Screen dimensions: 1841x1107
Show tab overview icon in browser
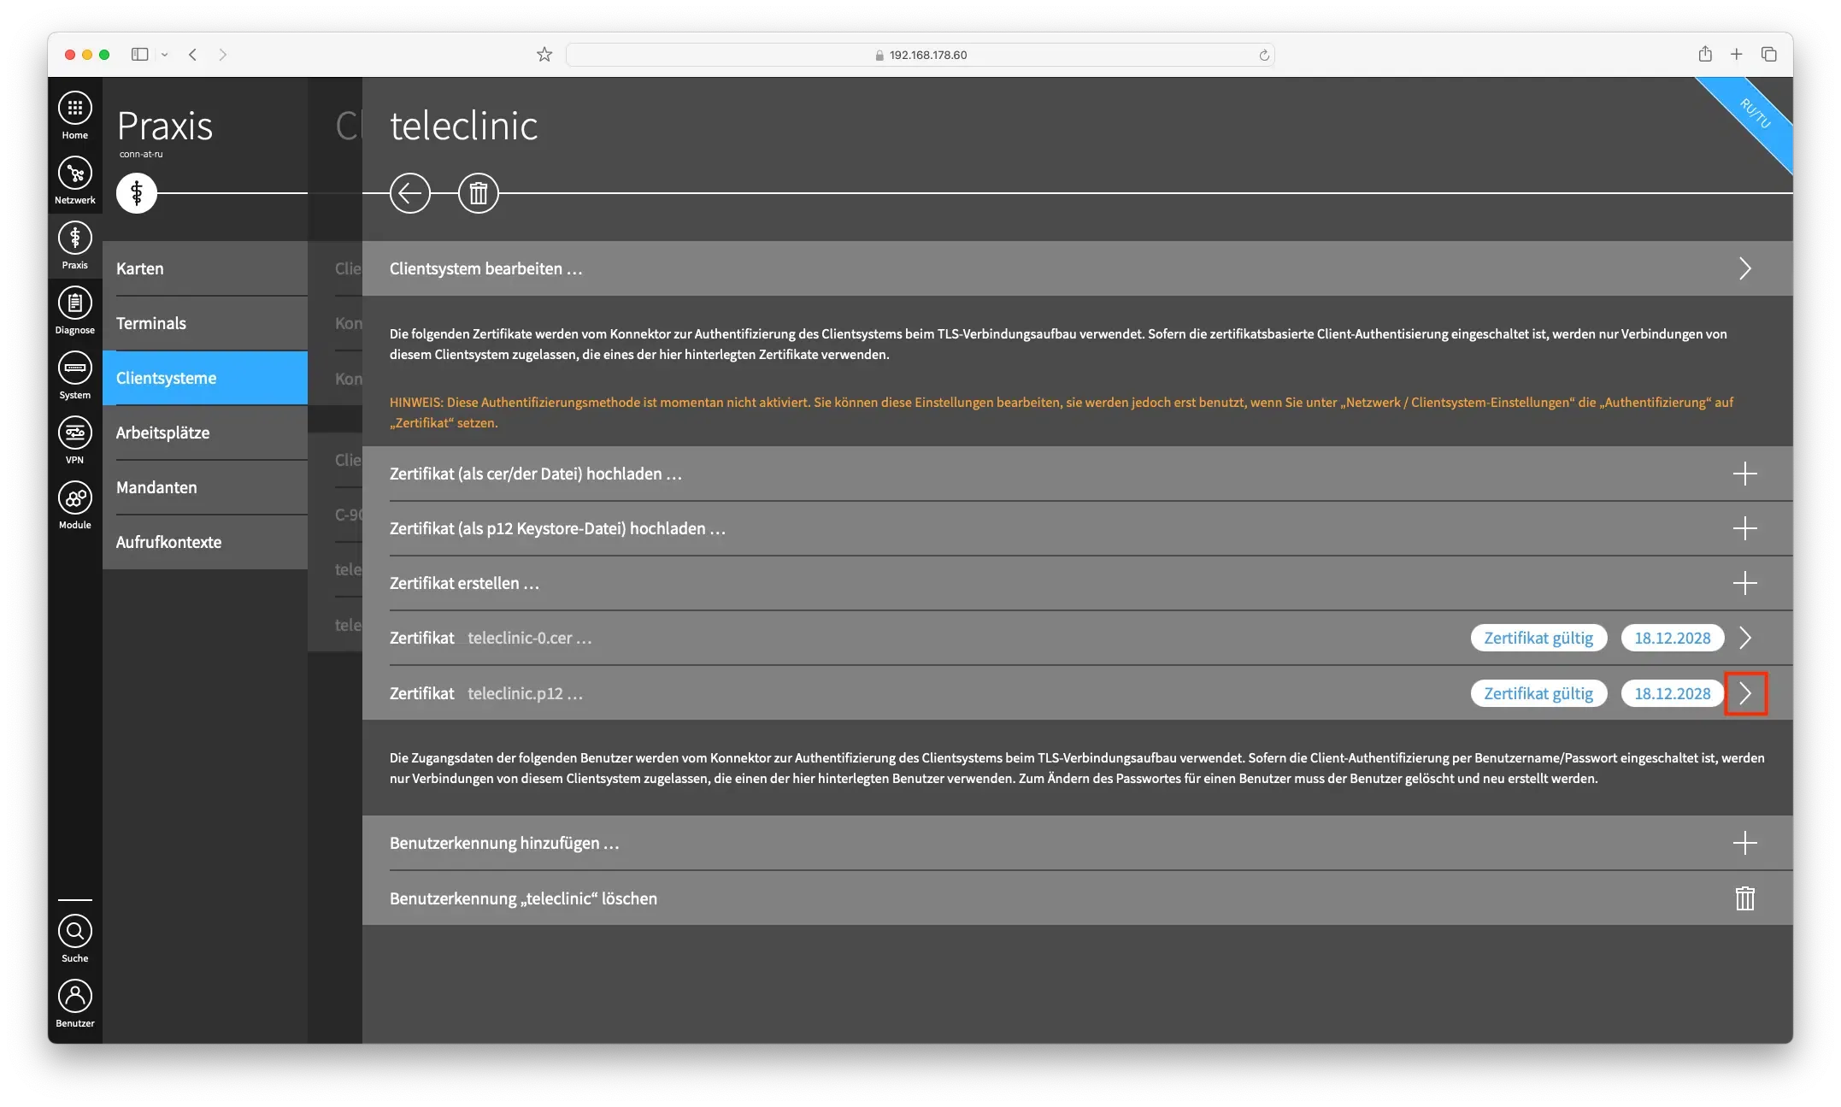pos(1769,54)
